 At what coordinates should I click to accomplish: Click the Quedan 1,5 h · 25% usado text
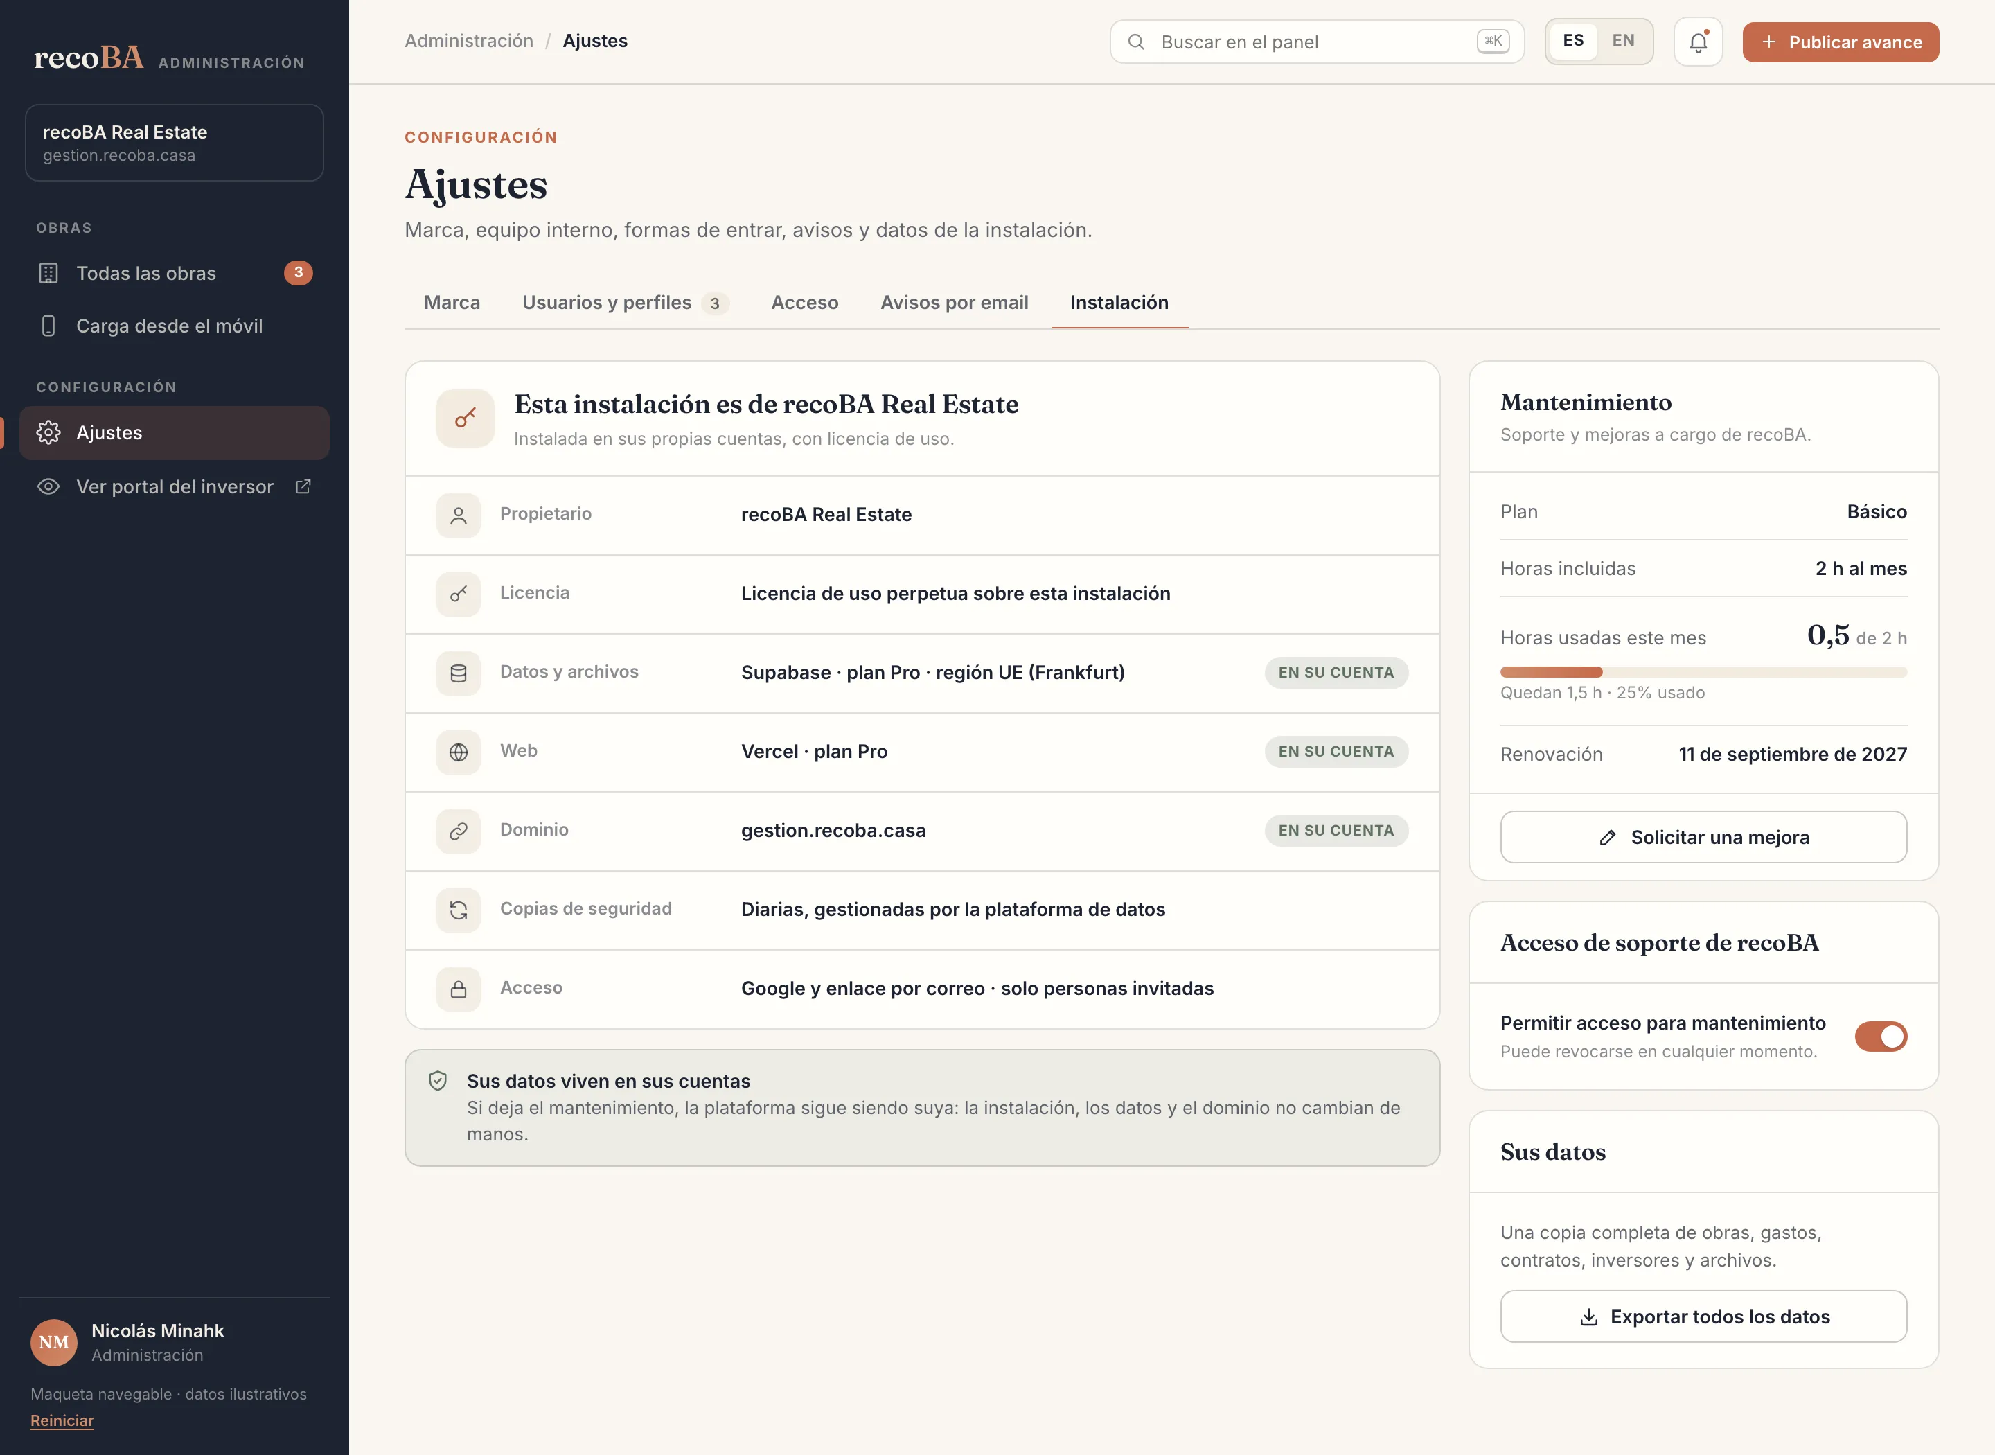click(x=1602, y=692)
